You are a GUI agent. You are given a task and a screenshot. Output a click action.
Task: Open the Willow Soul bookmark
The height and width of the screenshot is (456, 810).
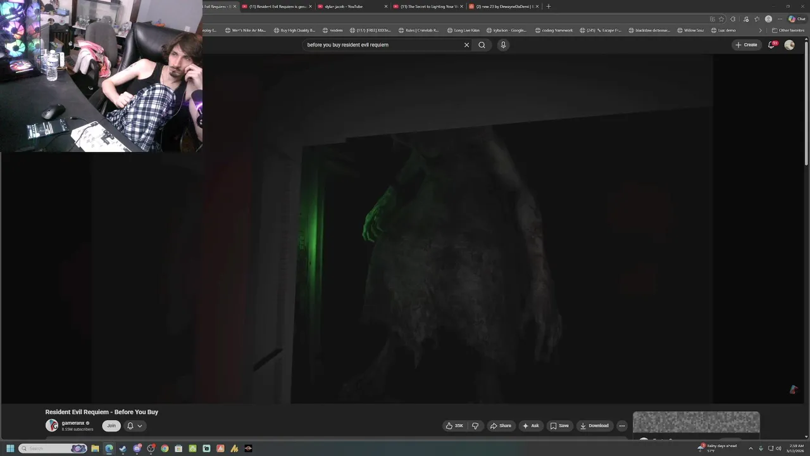point(690,30)
